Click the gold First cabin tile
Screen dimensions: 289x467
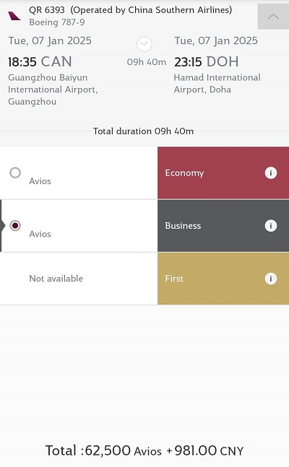pyautogui.click(x=223, y=279)
